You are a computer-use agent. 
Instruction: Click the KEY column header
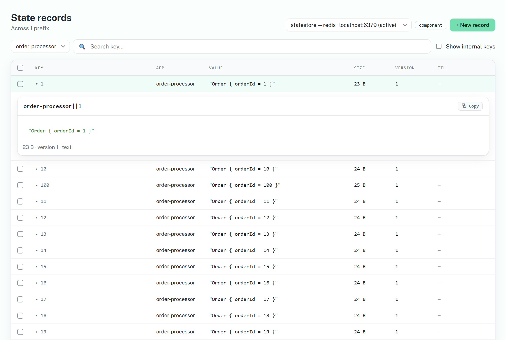pyautogui.click(x=39, y=68)
